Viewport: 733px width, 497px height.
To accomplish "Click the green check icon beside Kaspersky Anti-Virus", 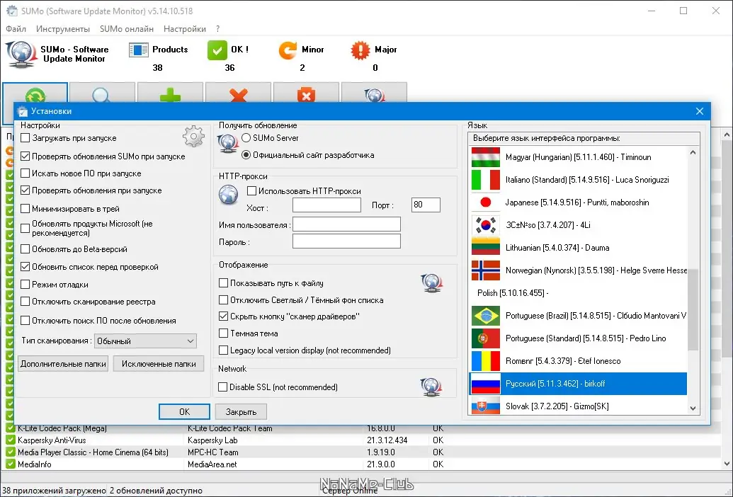I will coord(11,440).
